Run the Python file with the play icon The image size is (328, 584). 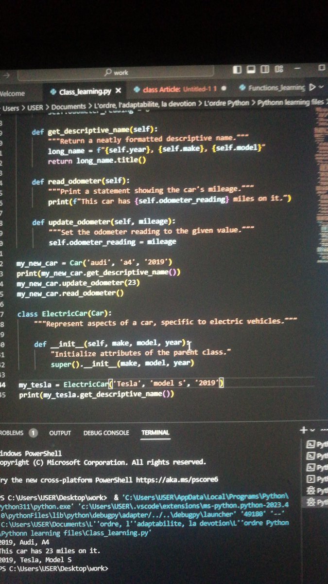312,87
